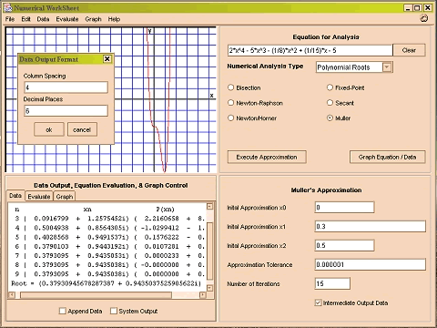Open the Graph menu
This screenshot has height=328, width=437.
[93, 19]
